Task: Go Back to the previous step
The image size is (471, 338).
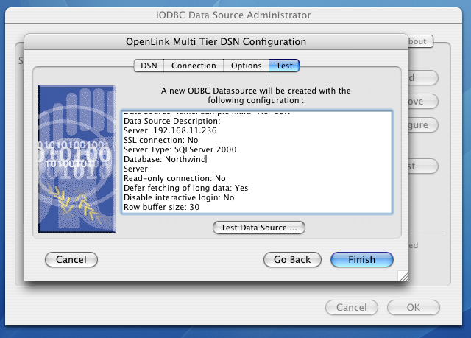Action: (x=292, y=259)
